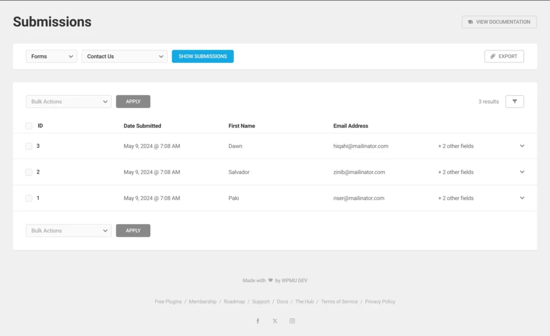Open The Hub footer link
This screenshot has height=336, width=550.
click(x=305, y=302)
